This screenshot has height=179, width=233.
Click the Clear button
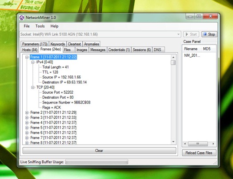click(99, 151)
